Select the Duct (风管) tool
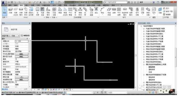 [x=10, y=11]
